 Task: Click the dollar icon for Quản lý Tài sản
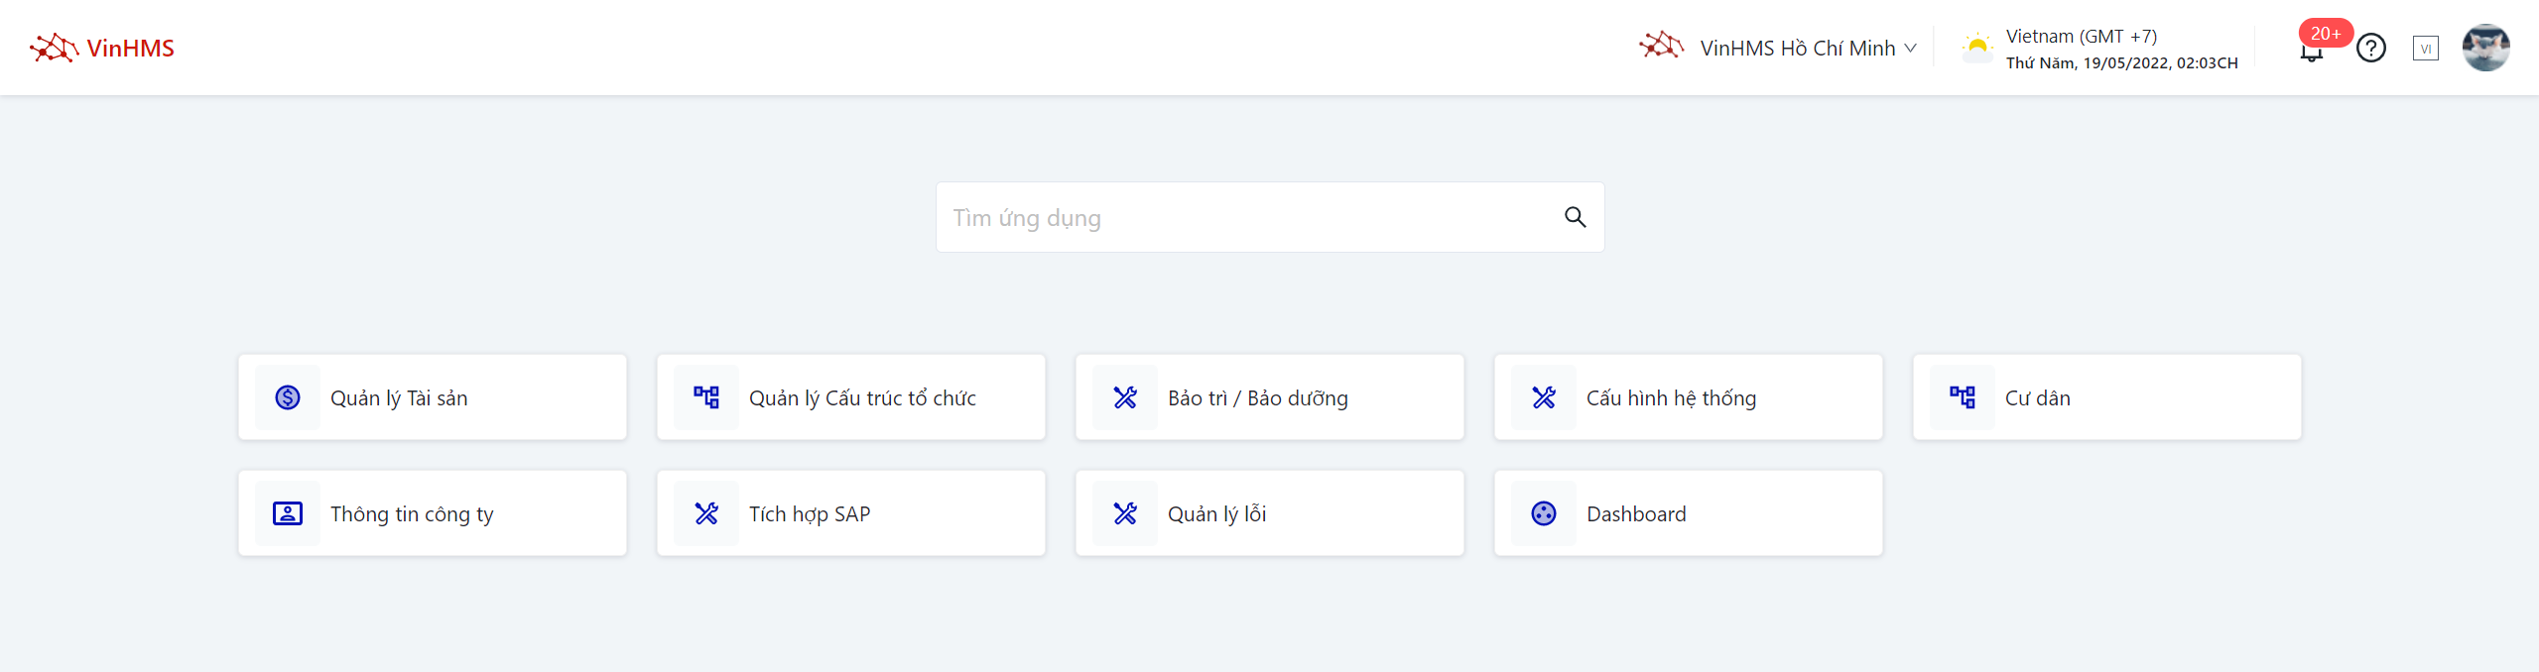[288, 397]
